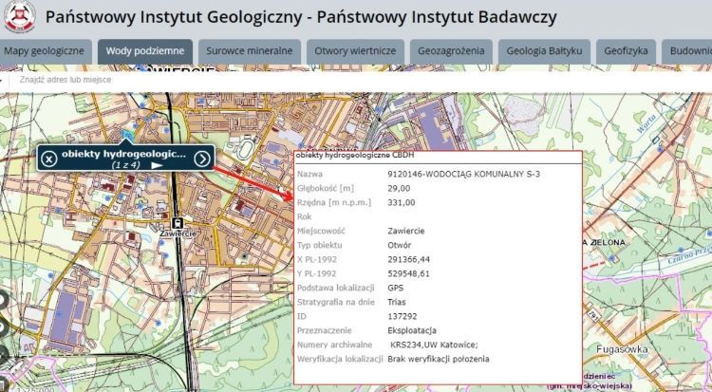712x392 pixels.
Task: Open the Otwory wiertnicze tab
Action: tap(356, 51)
